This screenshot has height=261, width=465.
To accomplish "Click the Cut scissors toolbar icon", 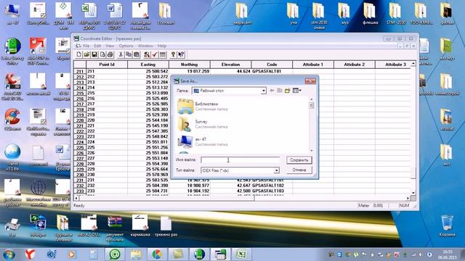I will pos(121,54).
